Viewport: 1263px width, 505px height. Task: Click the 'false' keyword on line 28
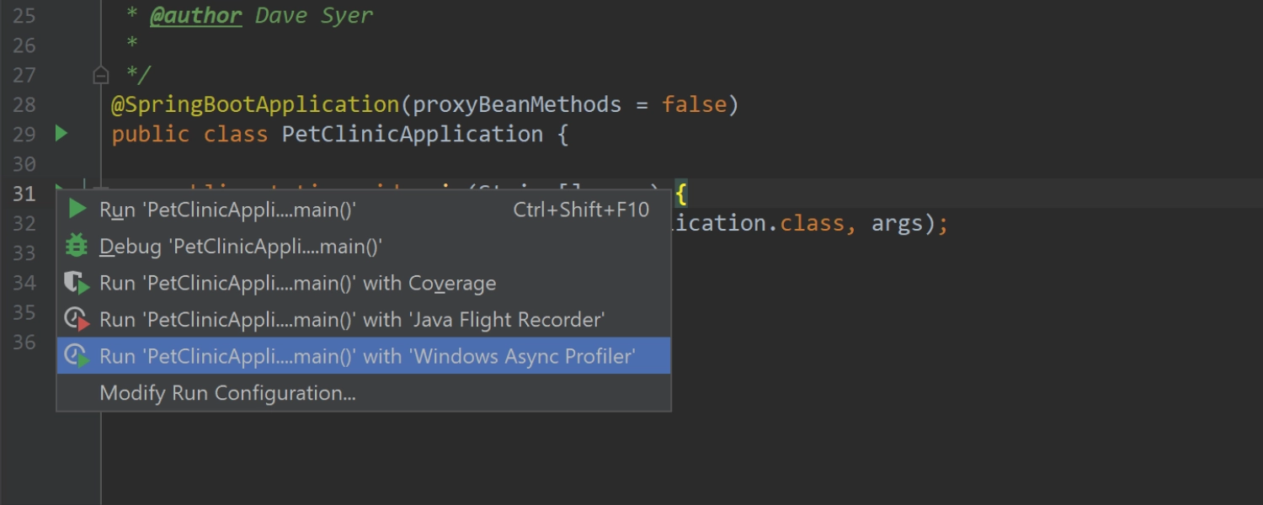[x=695, y=104]
